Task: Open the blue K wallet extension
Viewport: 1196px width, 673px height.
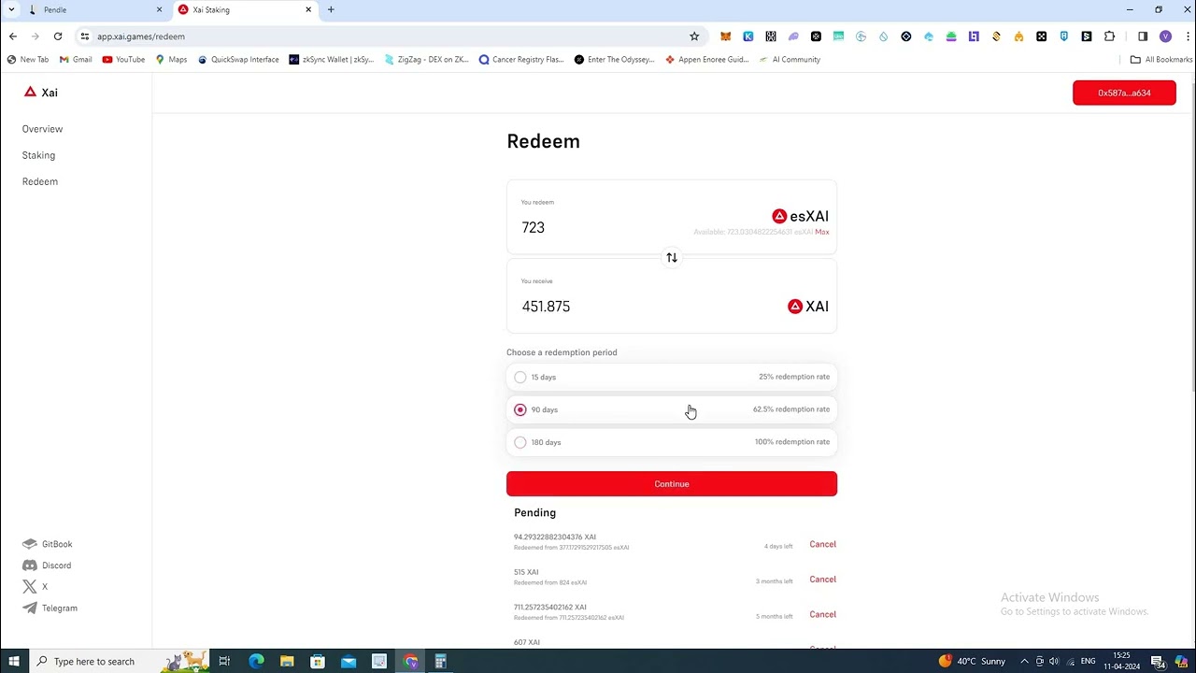Action: pyautogui.click(x=748, y=36)
